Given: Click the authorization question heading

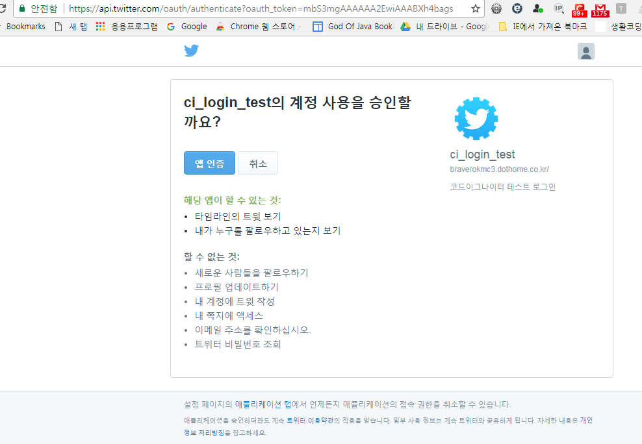Looking at the screenshot, I should [x=297, y=112].
